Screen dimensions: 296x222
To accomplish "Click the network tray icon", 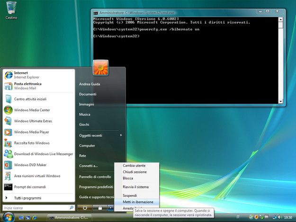I will click(275, 217).
